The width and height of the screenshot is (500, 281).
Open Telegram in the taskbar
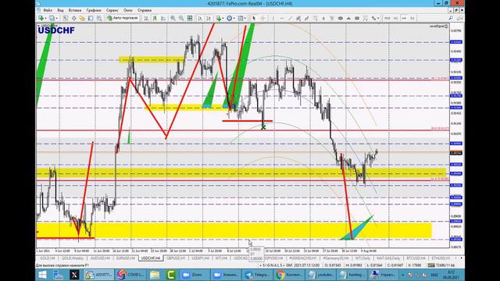257,275
